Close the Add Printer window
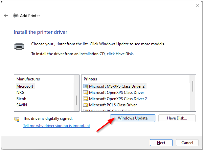The height and width of the screenshot is (151, 204). click(x=197, y=6)
